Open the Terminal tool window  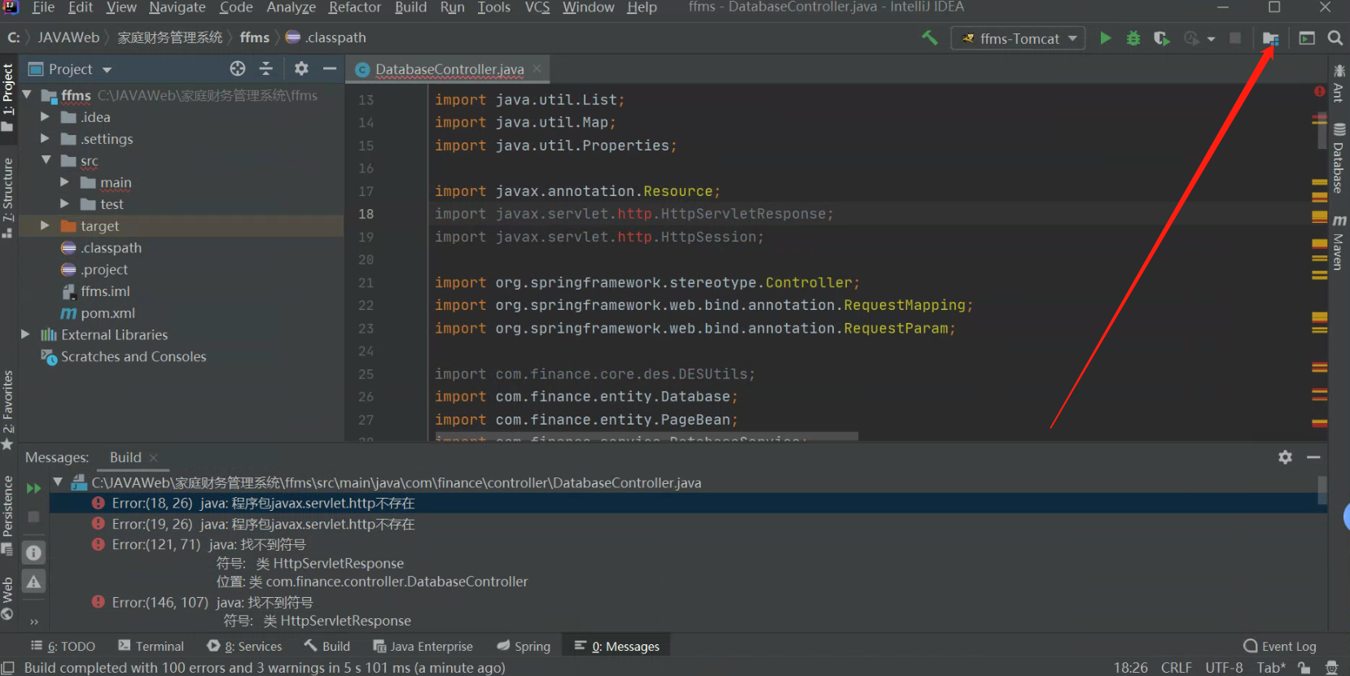(151, 646)
